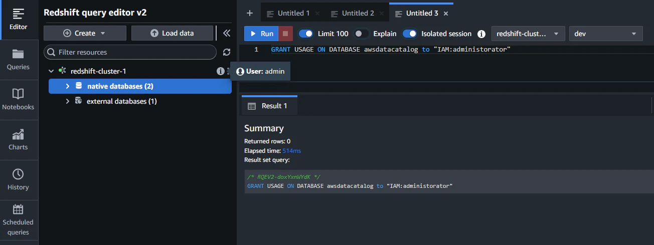654x245 pixels.
Task: Open the redshift-clust... cluster selector dropdown
Action: point(529,34)
